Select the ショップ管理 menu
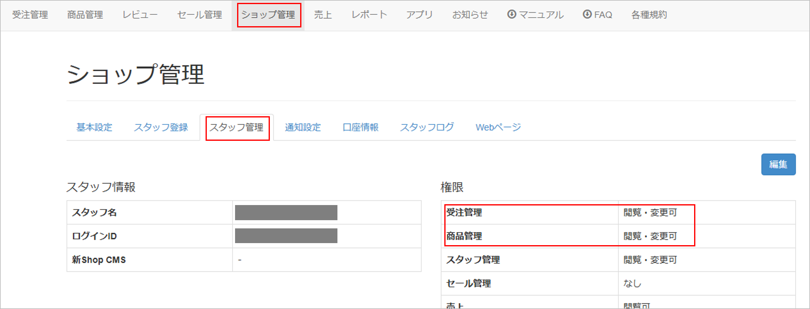 [x=268, y=15]
